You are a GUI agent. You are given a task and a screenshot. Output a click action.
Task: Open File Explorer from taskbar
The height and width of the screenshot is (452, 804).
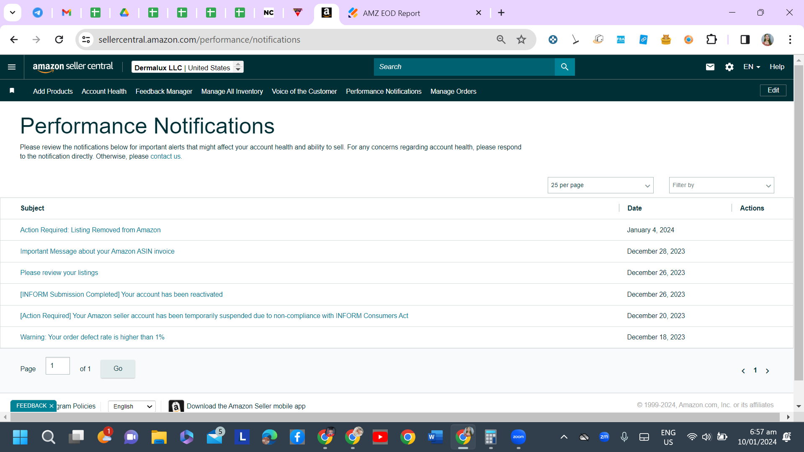[159, 437]
